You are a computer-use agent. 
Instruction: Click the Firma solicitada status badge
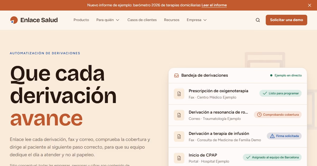284,136
